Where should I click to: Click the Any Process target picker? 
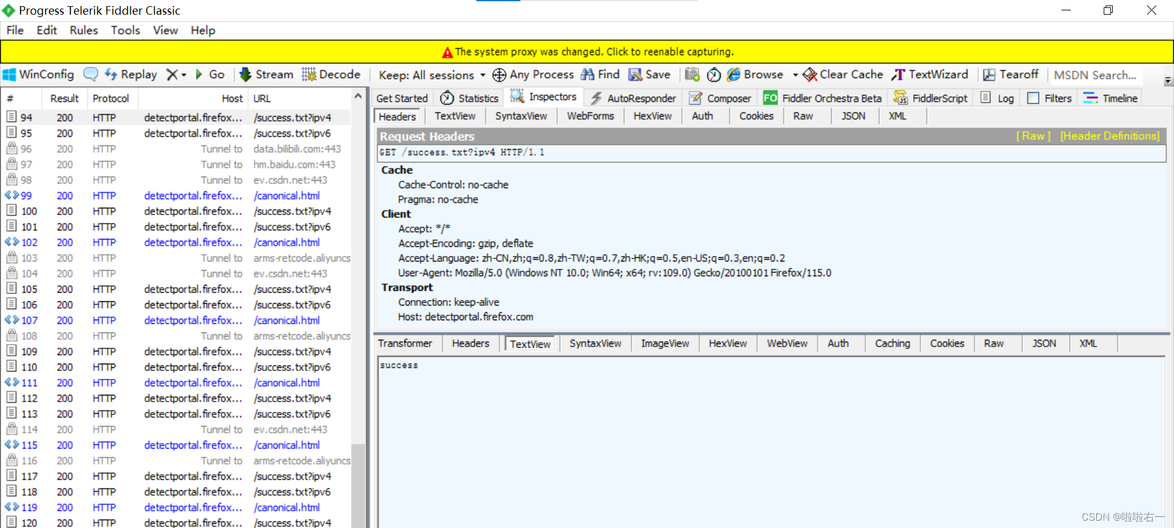pyautogui.click(x=533, y=75)
